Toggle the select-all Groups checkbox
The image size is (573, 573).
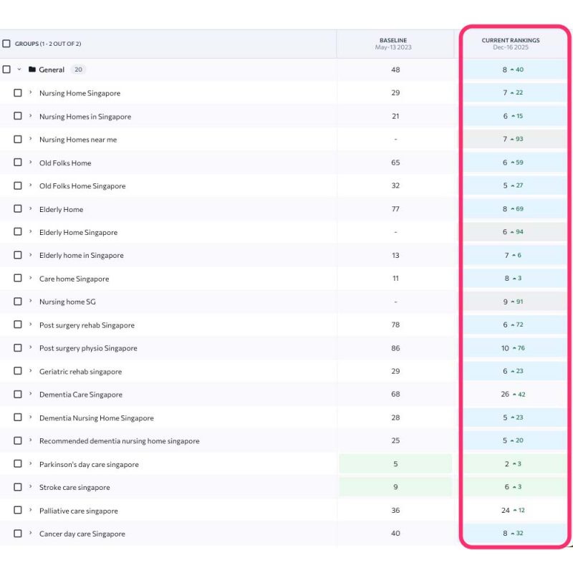click(6, 44)
